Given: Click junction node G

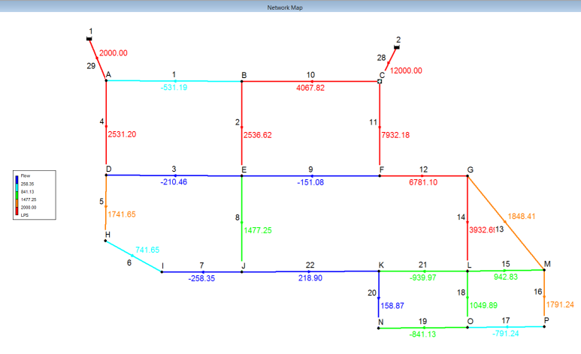Looking at the screenshot, I should pos(468,176).
